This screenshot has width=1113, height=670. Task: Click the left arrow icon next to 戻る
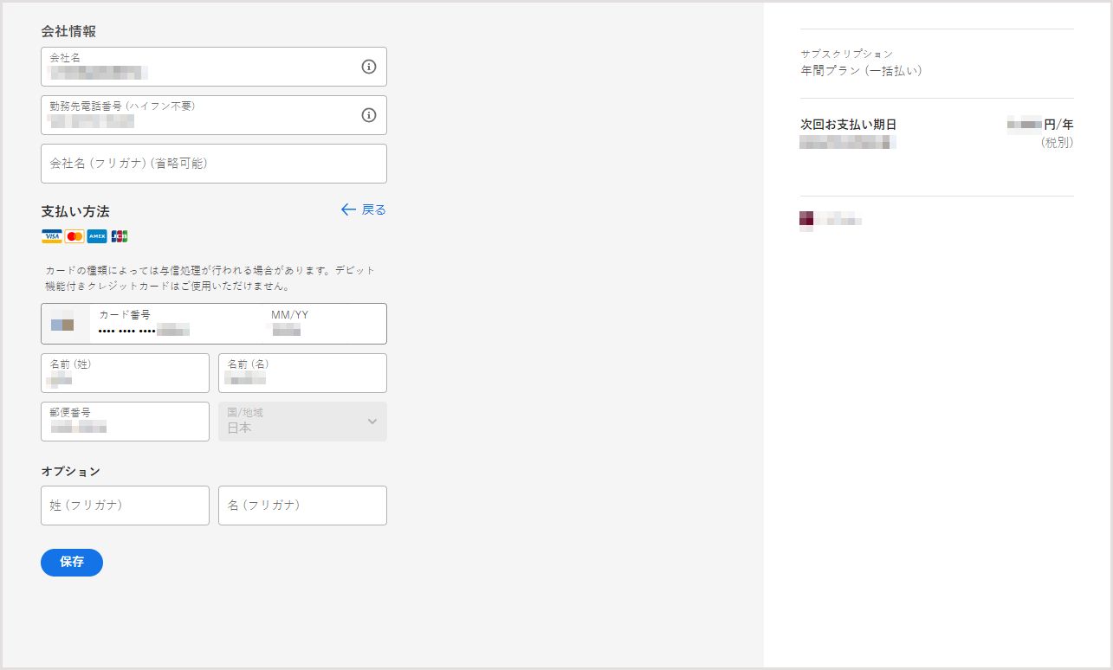pyautogui.click(x=348, y=209)
